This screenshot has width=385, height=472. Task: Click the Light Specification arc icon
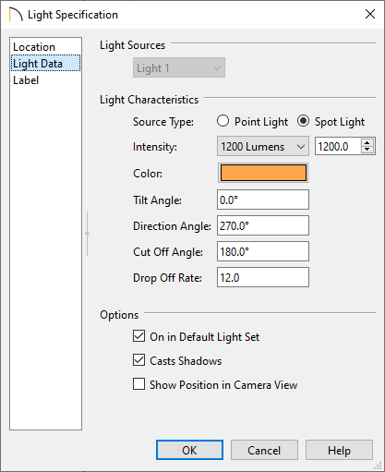click(x=16, y=15)
